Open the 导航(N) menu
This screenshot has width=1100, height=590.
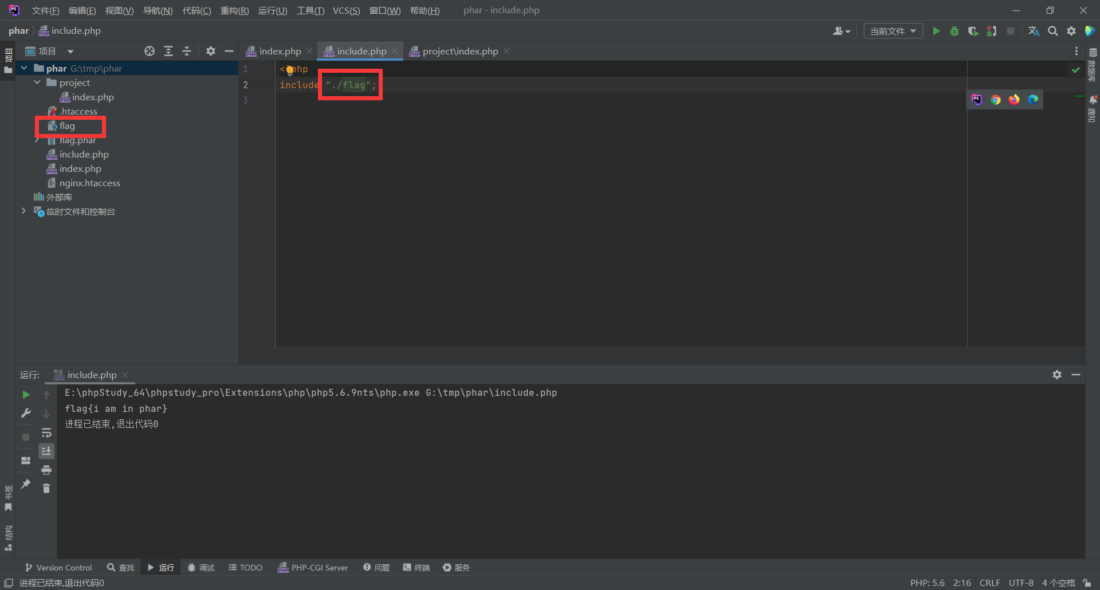[x=158, y=10]
